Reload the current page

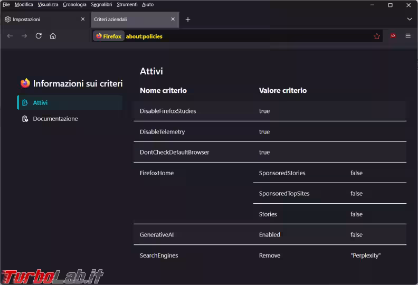(x=39, y=36)
